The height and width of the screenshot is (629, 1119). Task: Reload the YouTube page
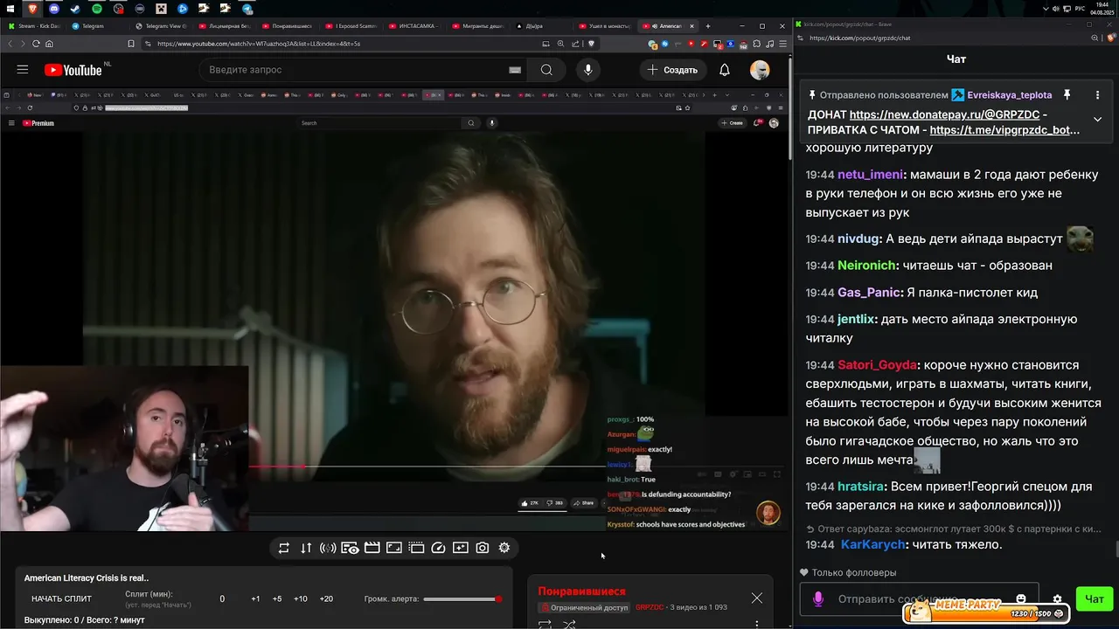[34, 44]
